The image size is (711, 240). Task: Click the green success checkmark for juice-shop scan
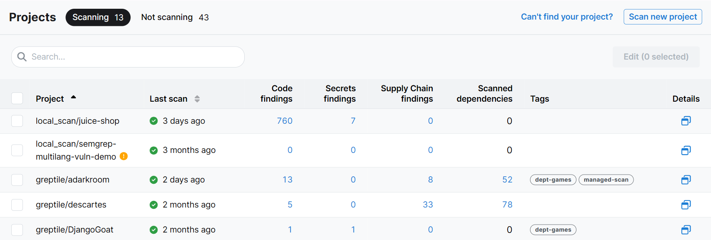coord(154,121)
